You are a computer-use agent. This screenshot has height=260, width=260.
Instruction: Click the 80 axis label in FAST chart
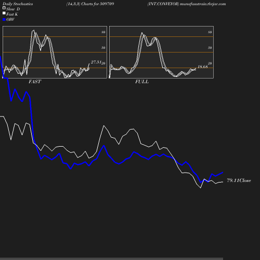(x=103, y=32)
